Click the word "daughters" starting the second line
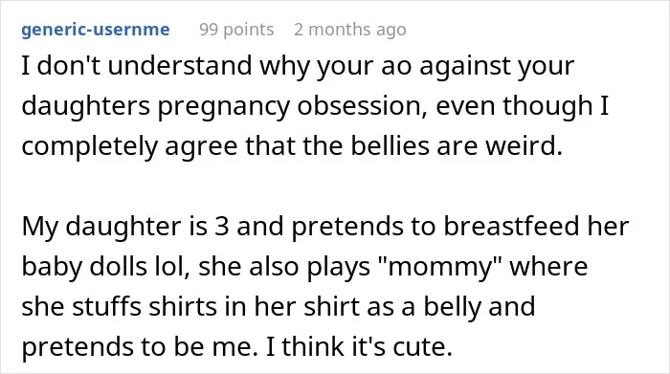Image resolution: width=670 pixels, height=374 pixels. coord(86,107)
